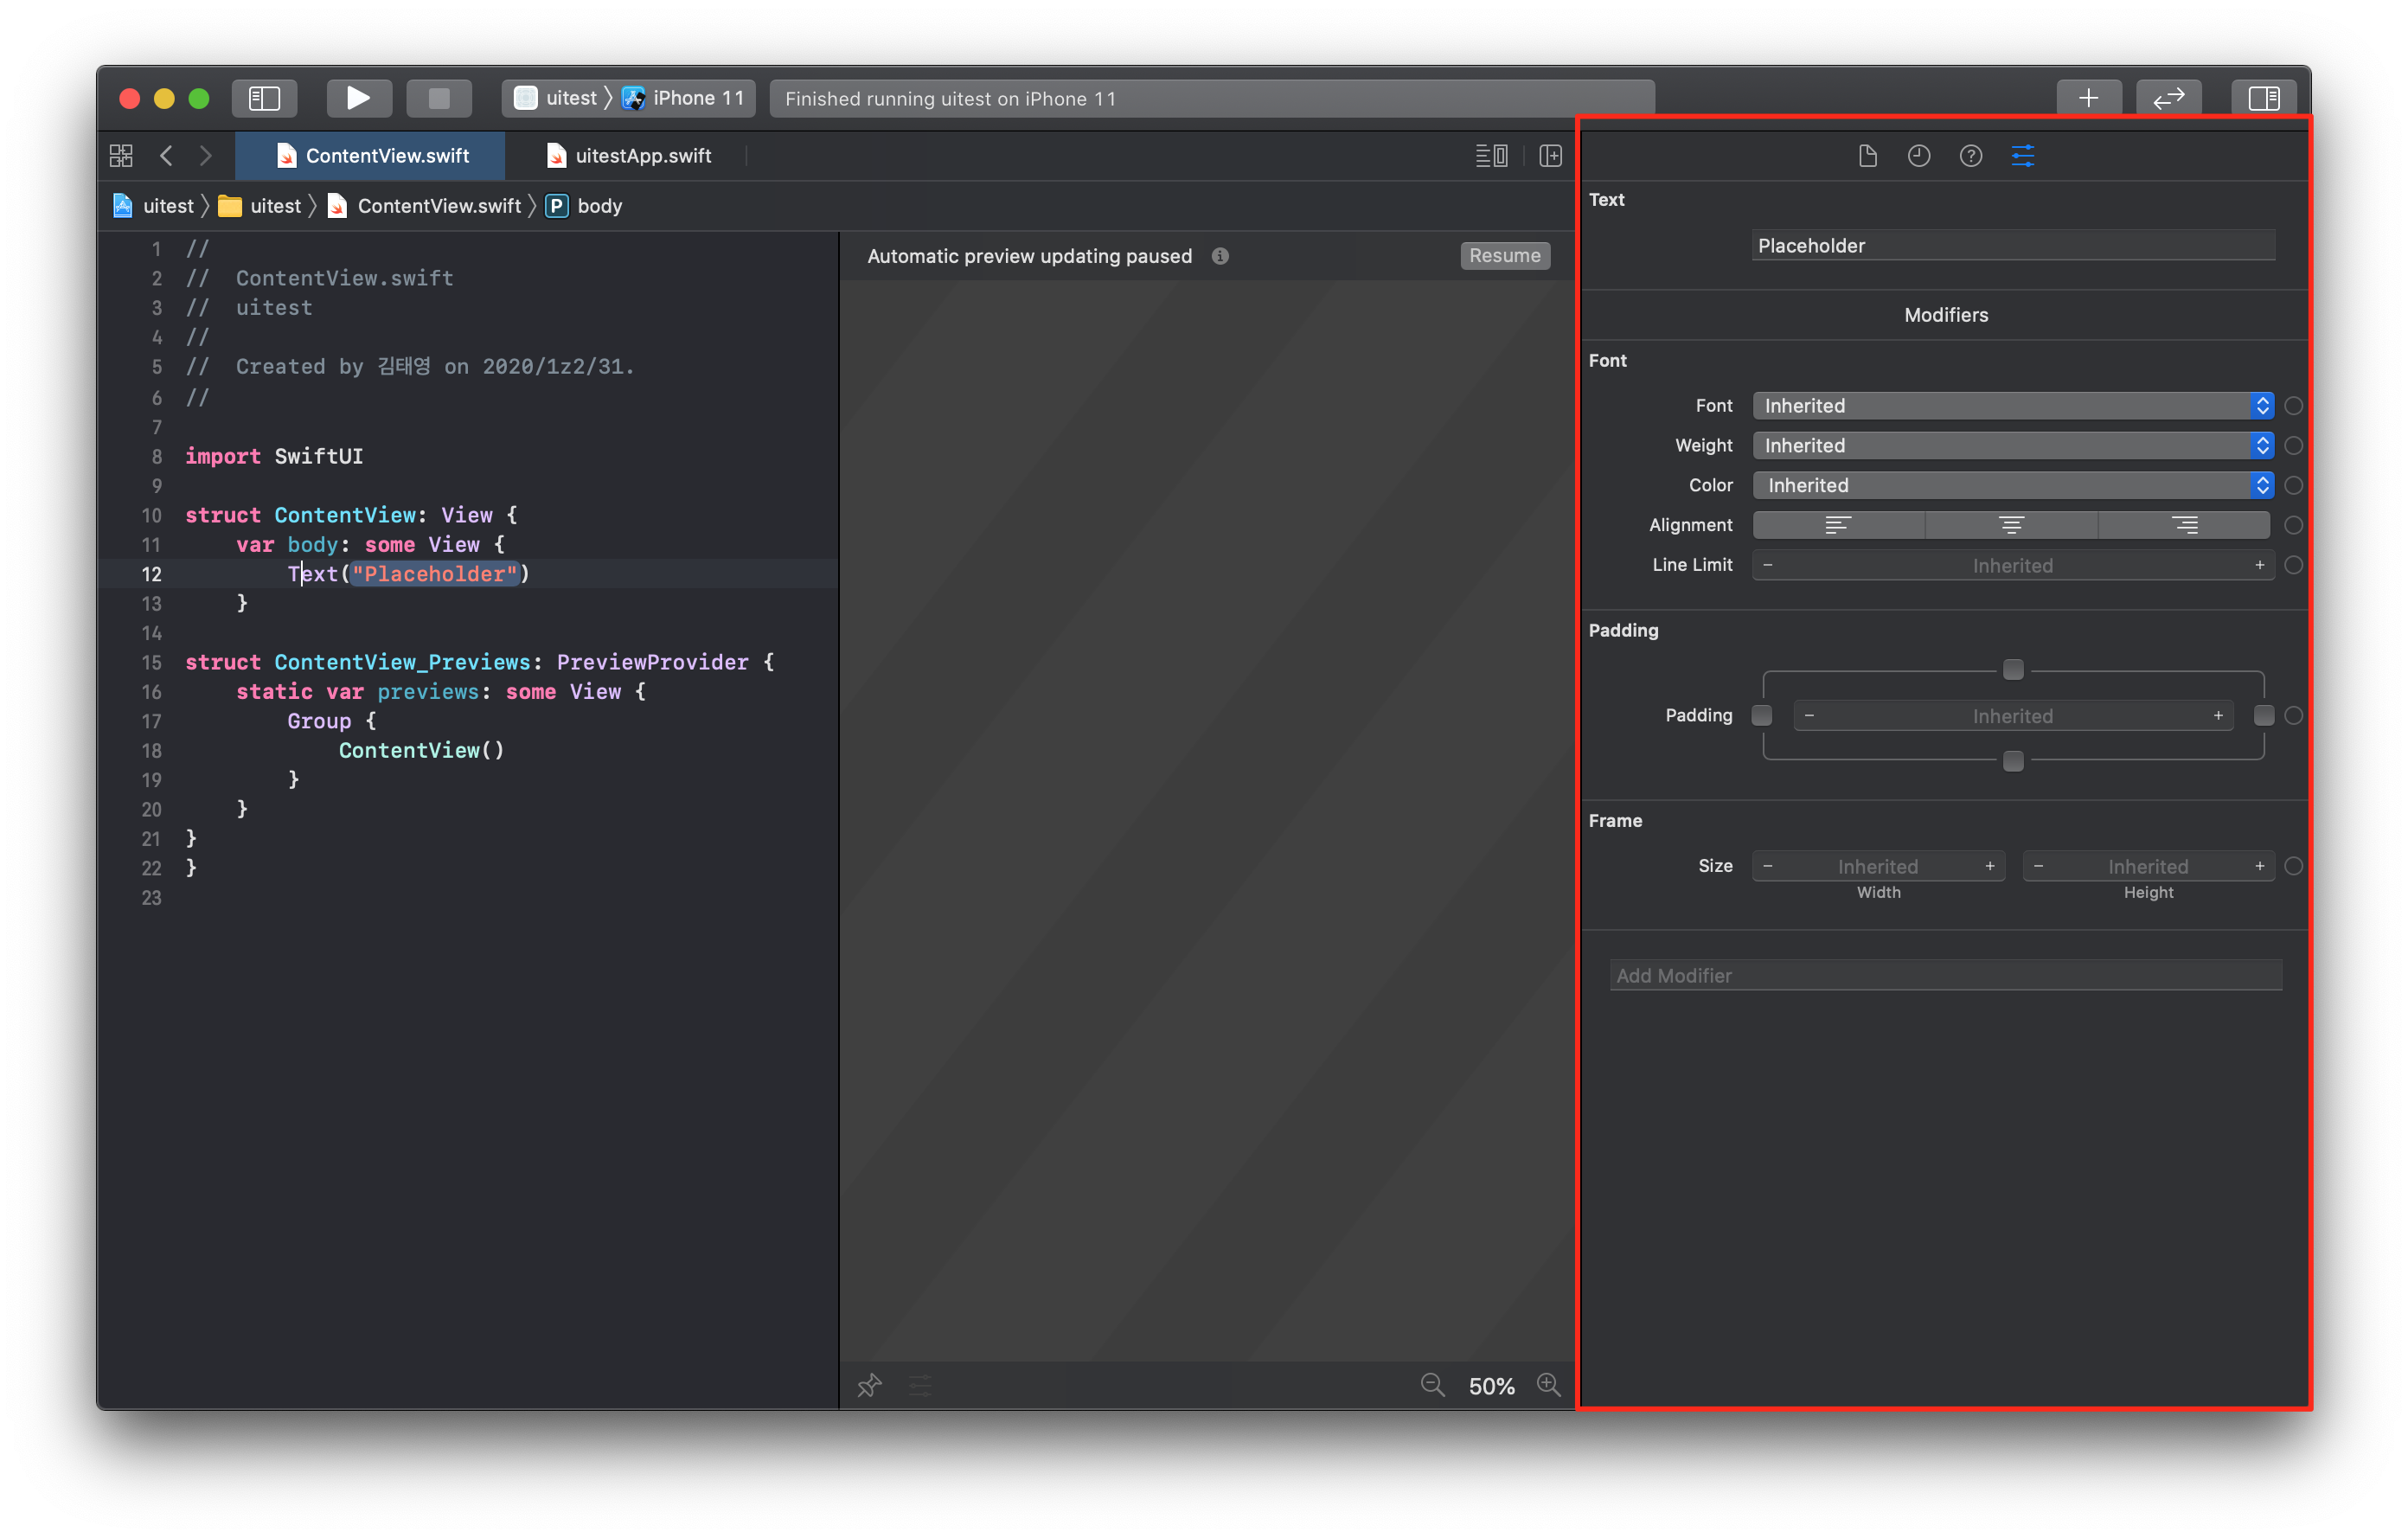Toggle the navigator sidebar icon

click(x=264, y=98)
